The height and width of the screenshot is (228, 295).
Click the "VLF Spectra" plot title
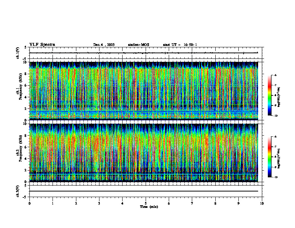[42, 45]
